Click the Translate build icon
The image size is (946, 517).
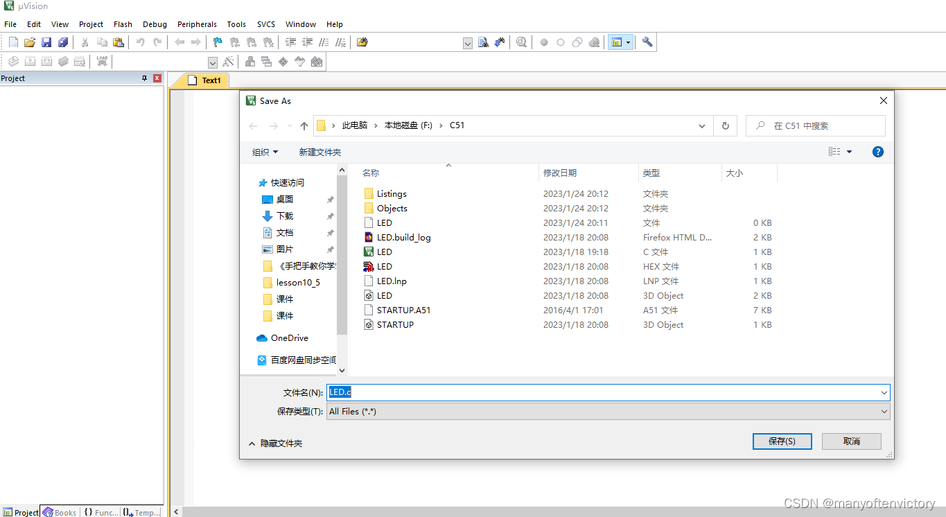13,62
